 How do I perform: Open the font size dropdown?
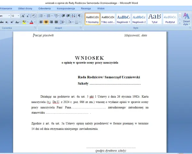[18, 16]
